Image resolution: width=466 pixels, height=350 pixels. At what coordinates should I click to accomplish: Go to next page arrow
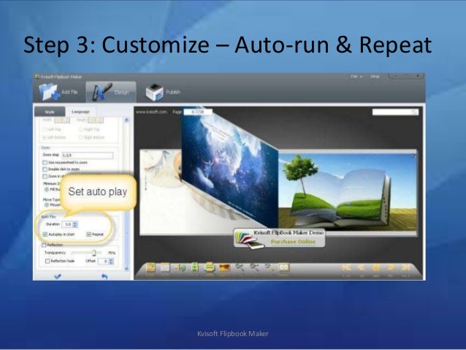coord(391,268)
